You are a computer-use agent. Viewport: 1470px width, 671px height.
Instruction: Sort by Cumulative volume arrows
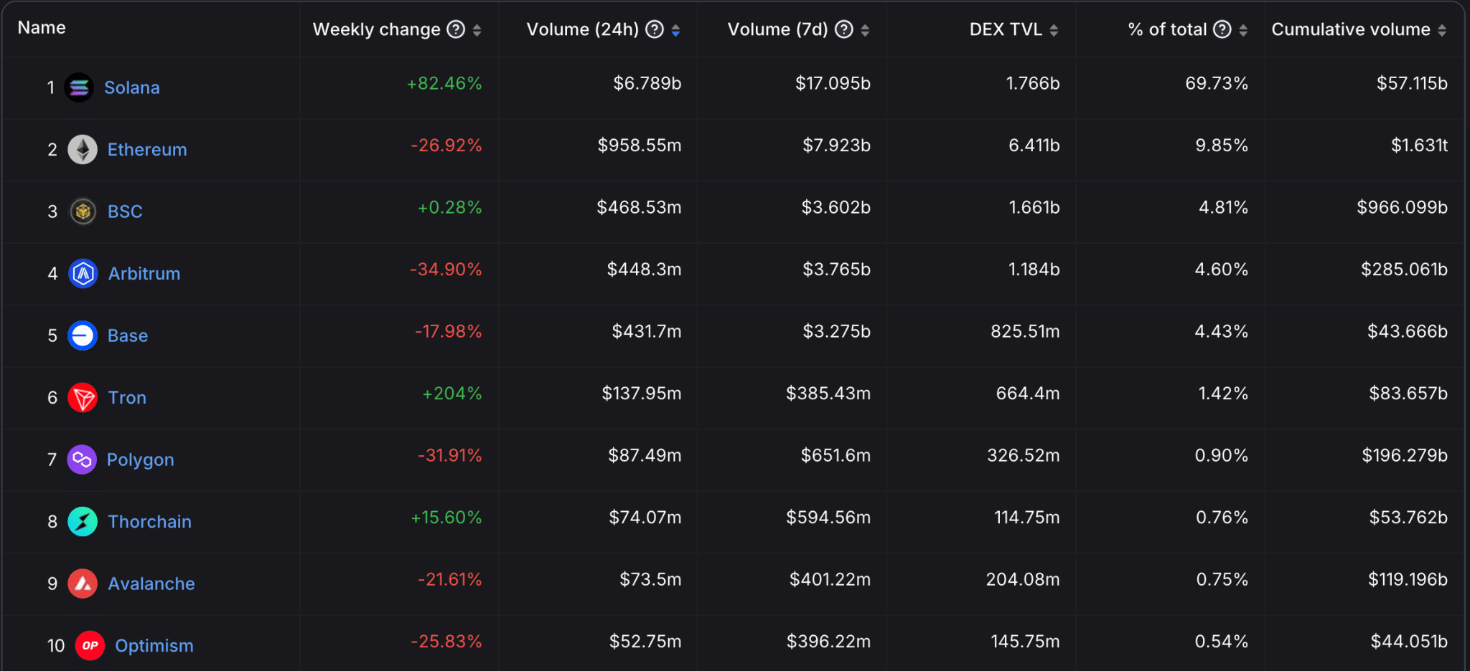(1442, 30)
